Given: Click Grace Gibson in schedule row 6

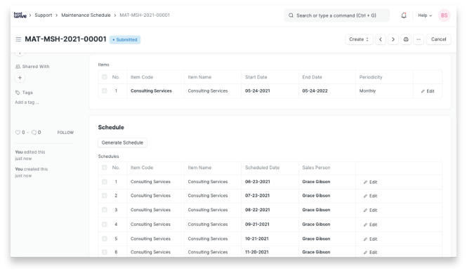Looking at the screenshot, I should click(x=316, y=252).
